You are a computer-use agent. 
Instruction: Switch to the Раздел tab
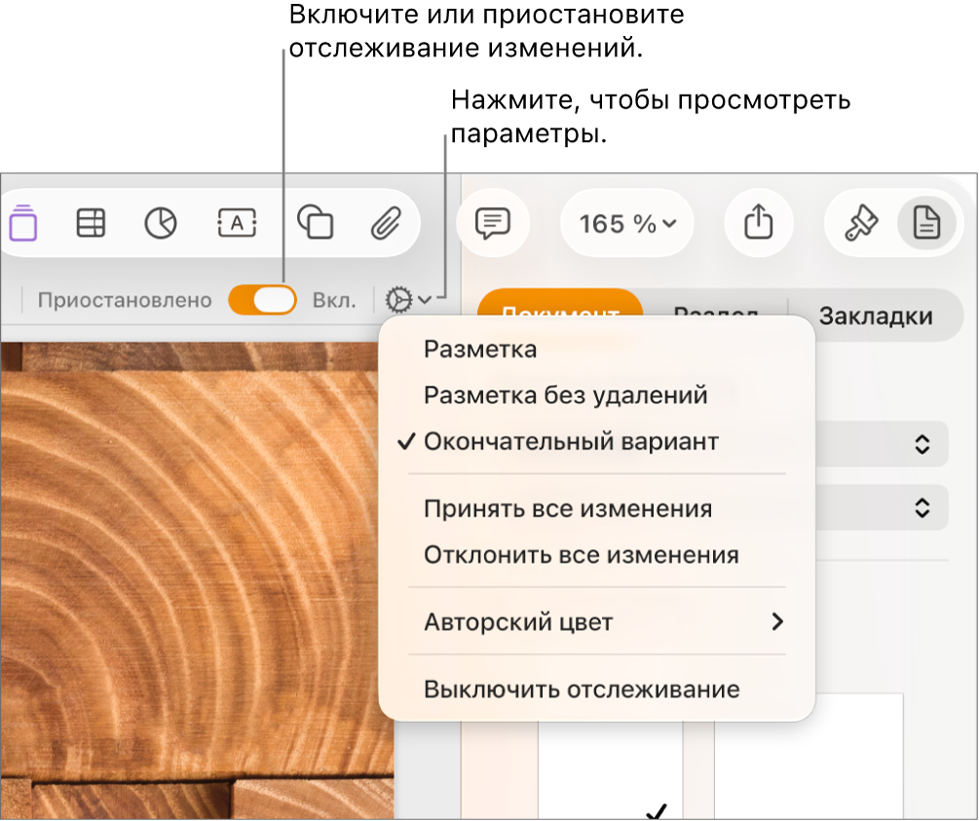pyautogui.click(x=716, y=307)
